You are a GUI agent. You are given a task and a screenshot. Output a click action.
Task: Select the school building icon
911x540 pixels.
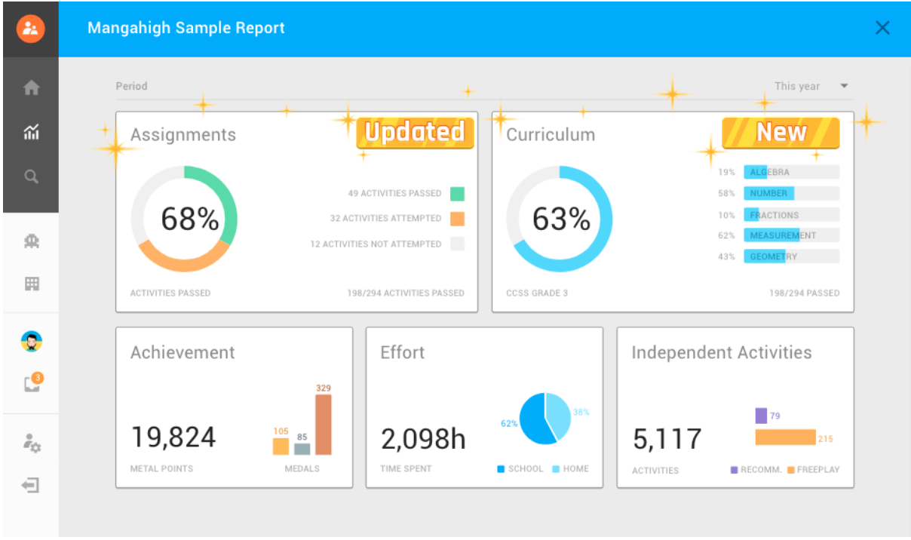coord(31,284)
